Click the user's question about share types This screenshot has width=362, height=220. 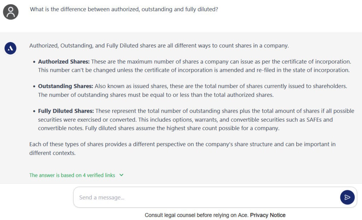point(124,9)
